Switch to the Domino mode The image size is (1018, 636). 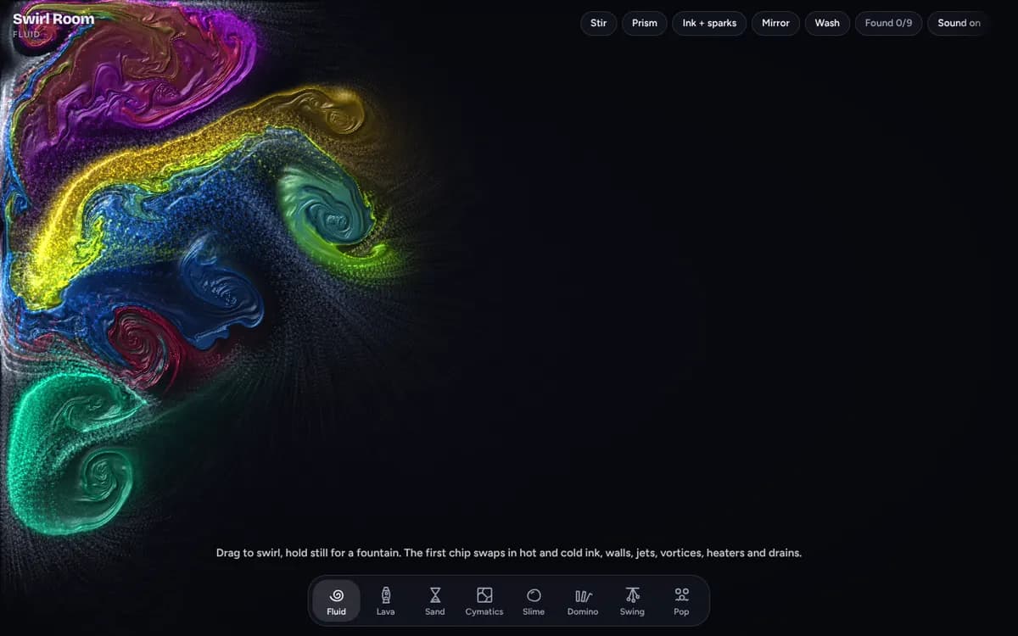pyautogui.click(x=583, y=601)
